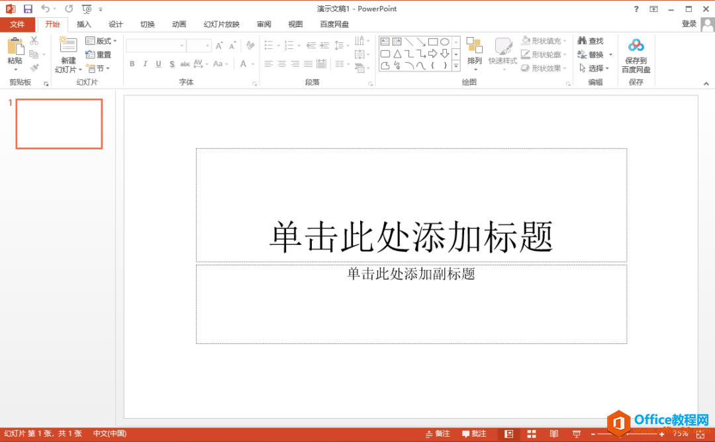The height and width of the screenshot is (442, 715).
Task: Select the rounded rectangle shape
Action: 385,54
